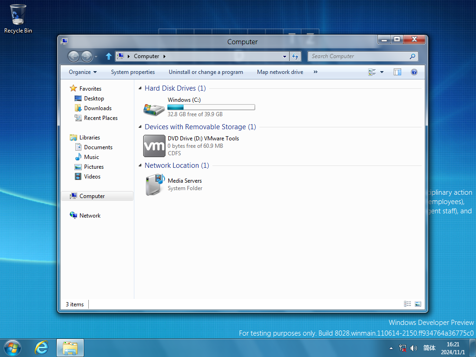Open the Pictures library
This screenshot has width=476, height=357.
point(94,167)
